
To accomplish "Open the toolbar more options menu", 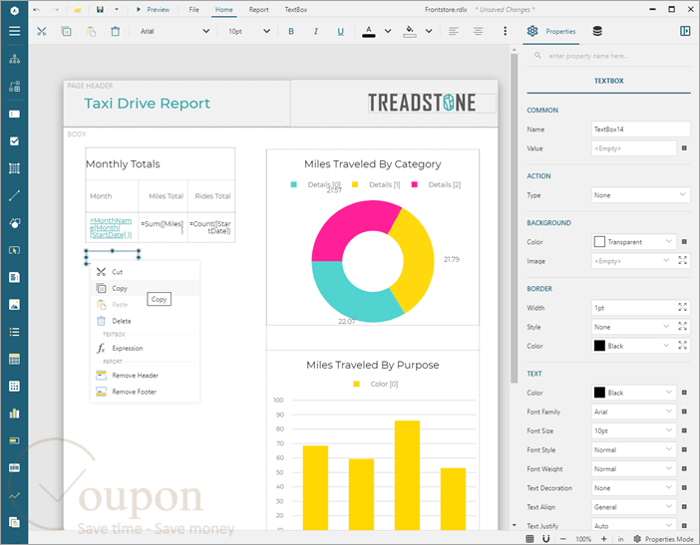I will [505, 31].
